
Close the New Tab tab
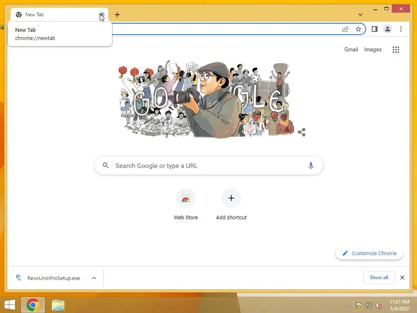click(101, 15)
